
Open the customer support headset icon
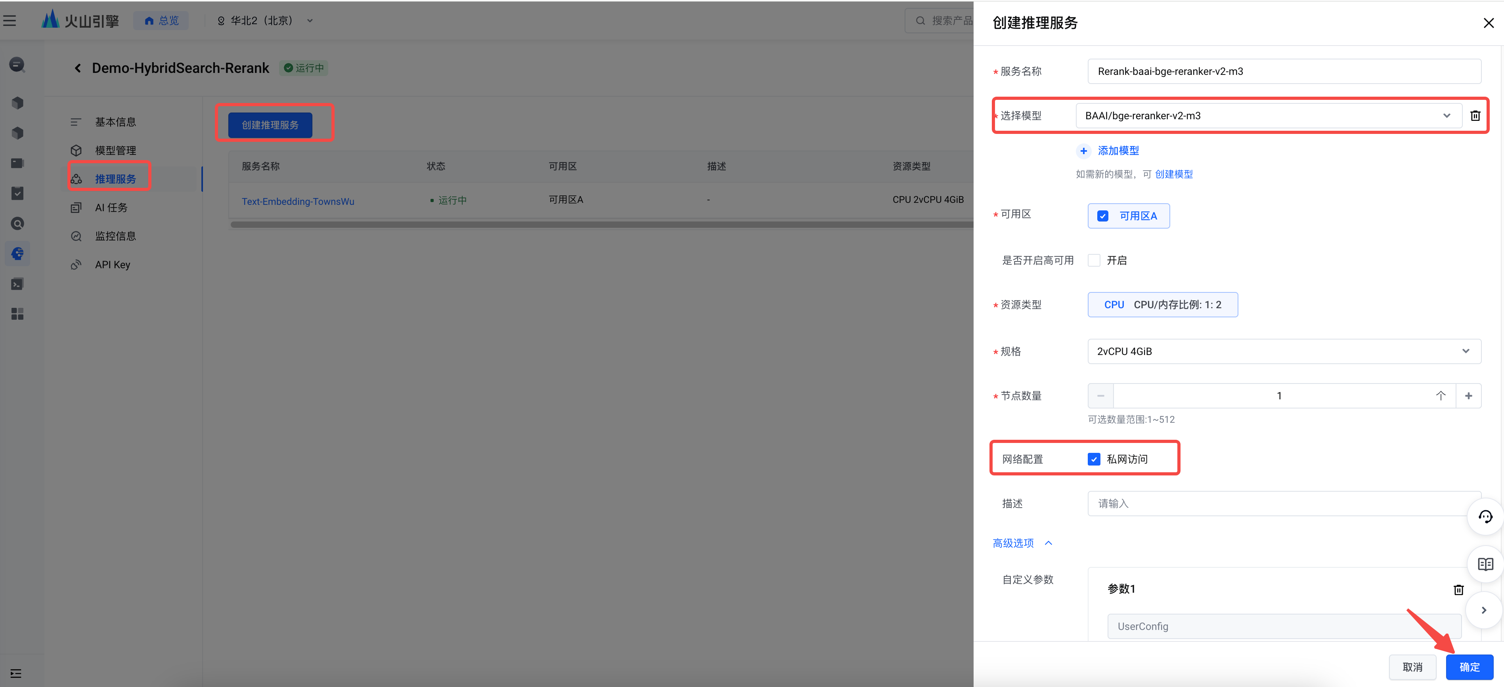[1485, 517]
